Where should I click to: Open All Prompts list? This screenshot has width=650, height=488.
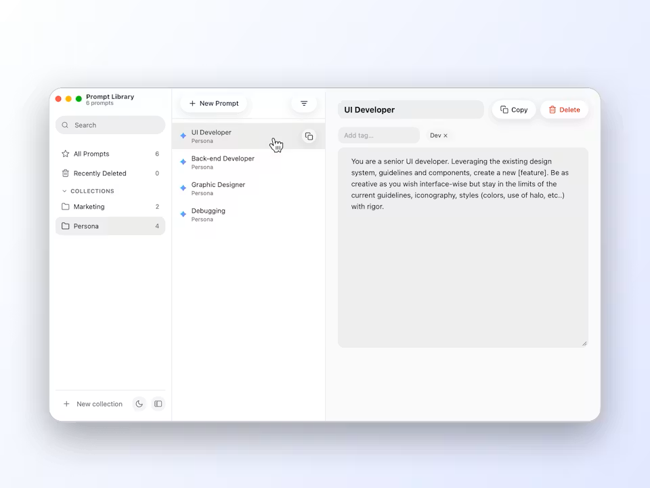110,154
